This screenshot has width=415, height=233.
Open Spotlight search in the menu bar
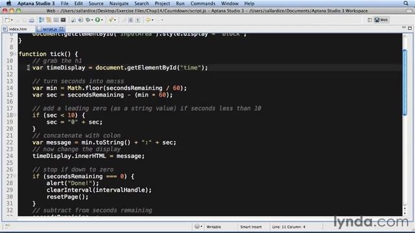(406, 3)
